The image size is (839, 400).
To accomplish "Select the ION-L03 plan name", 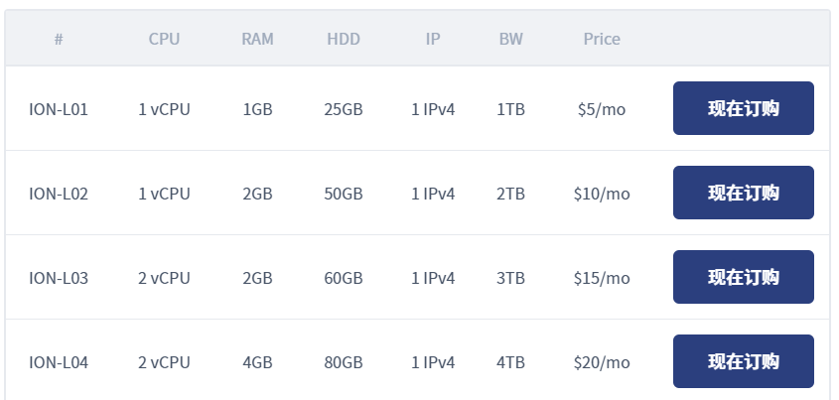I will click(x=59, y=278).
